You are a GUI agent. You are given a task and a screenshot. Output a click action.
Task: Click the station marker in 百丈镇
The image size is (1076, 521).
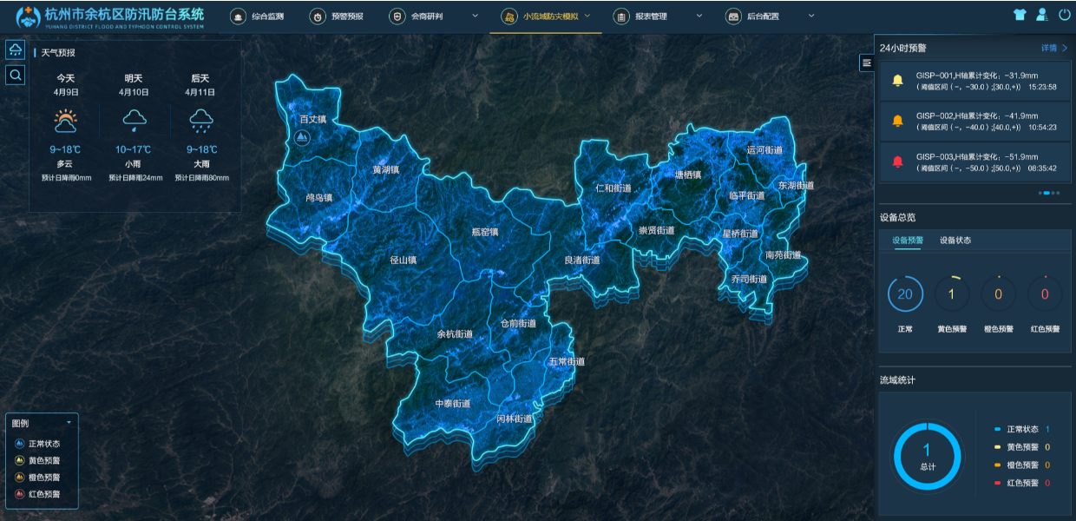click(x=301, y=137)
